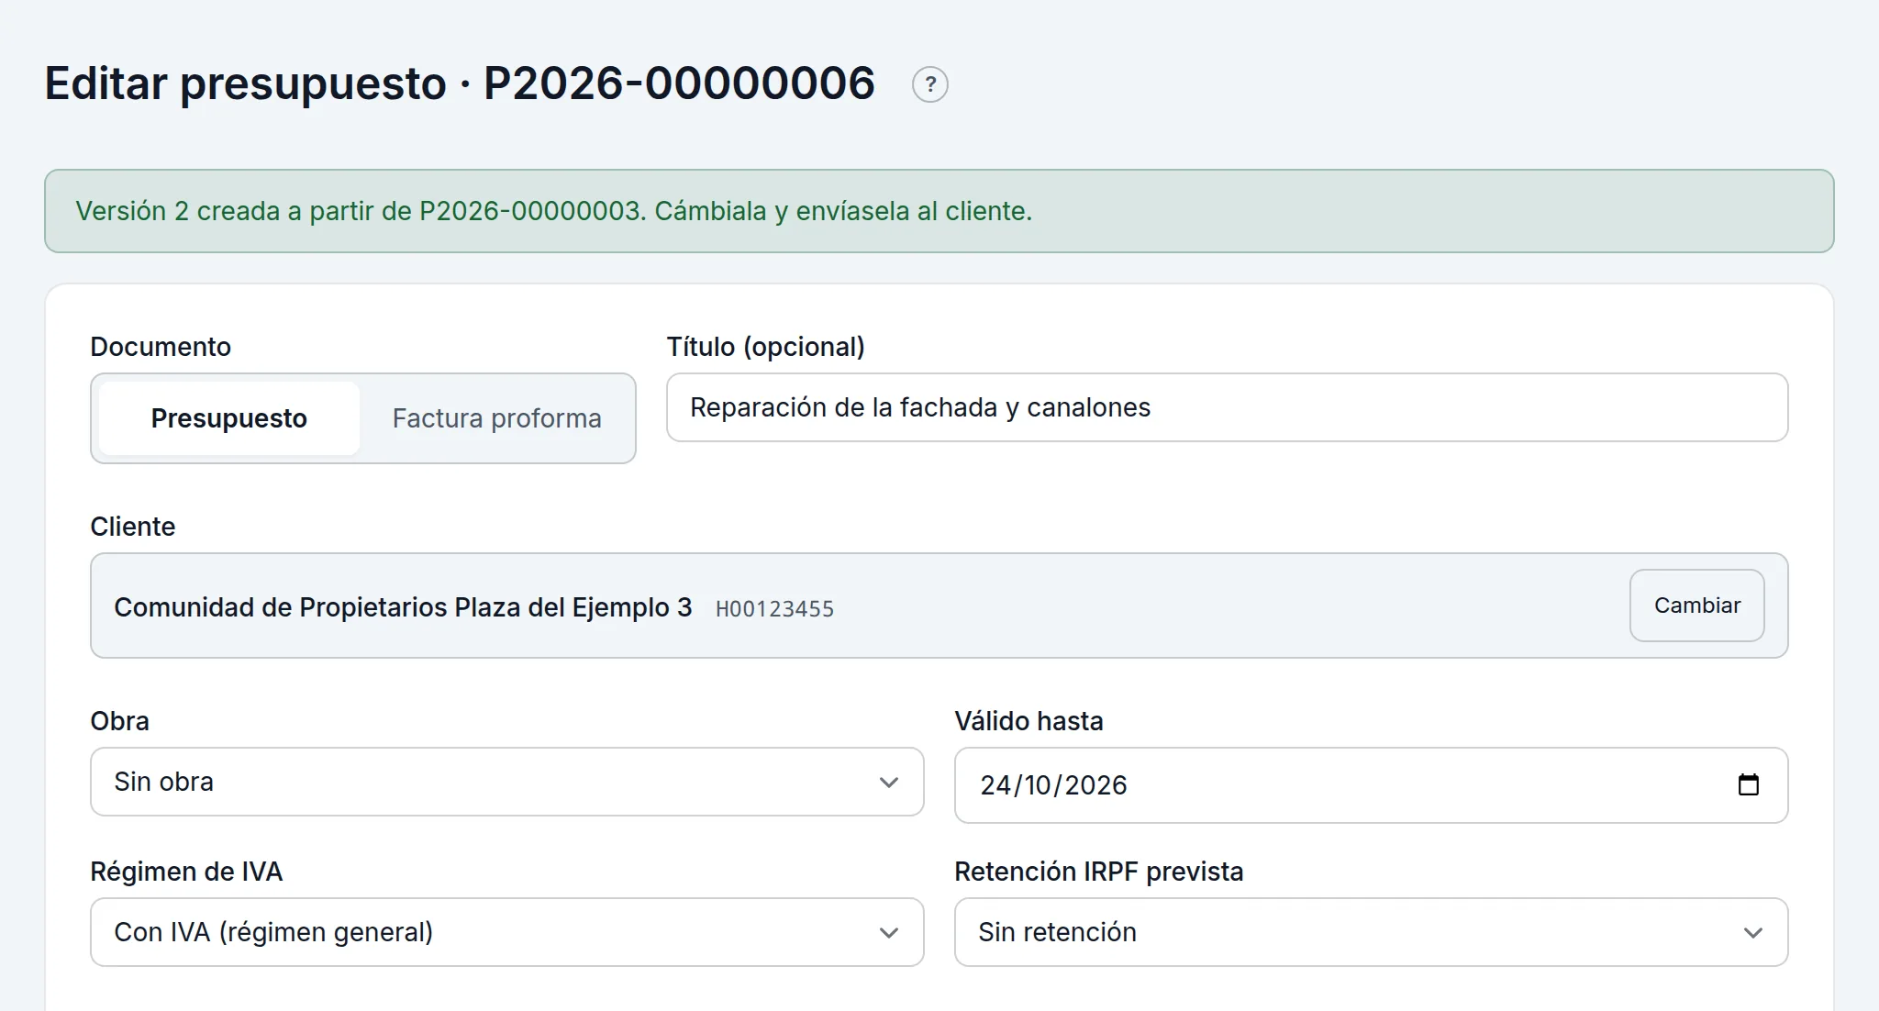Screen dimensions: 1879x1011
Task: Click the client tax ID H00123455
Action: (x=774, y=609)
